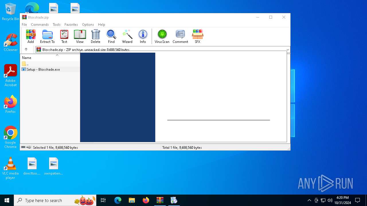Viewport: 367px width, 206px height.
Task: Launch the Wizard tool
Action: [127, 36]
